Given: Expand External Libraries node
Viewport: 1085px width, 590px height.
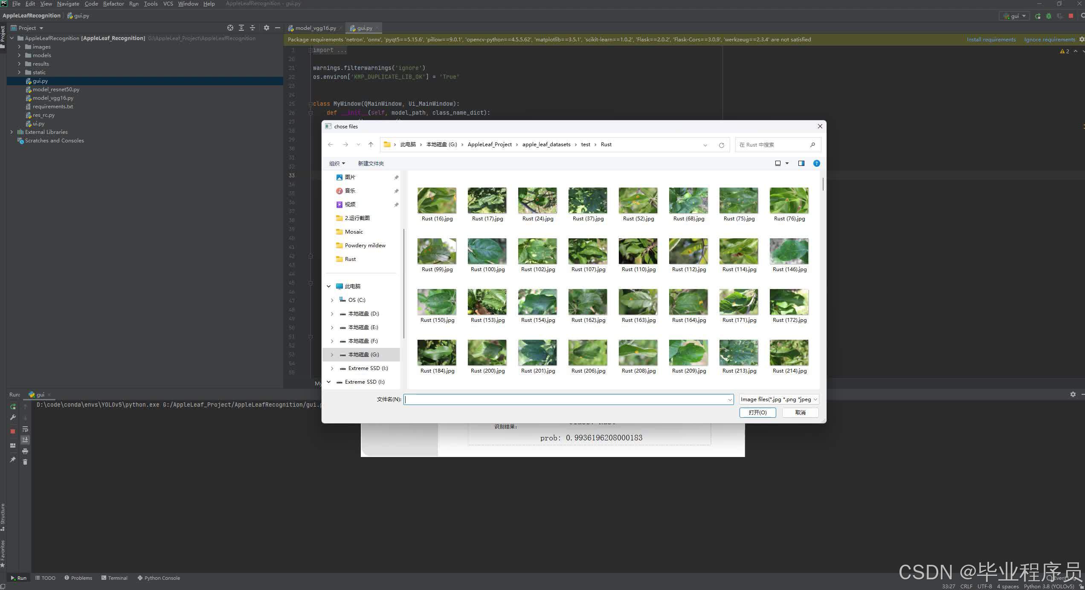Looking at the screenshot, I should (x=12, y=132).
